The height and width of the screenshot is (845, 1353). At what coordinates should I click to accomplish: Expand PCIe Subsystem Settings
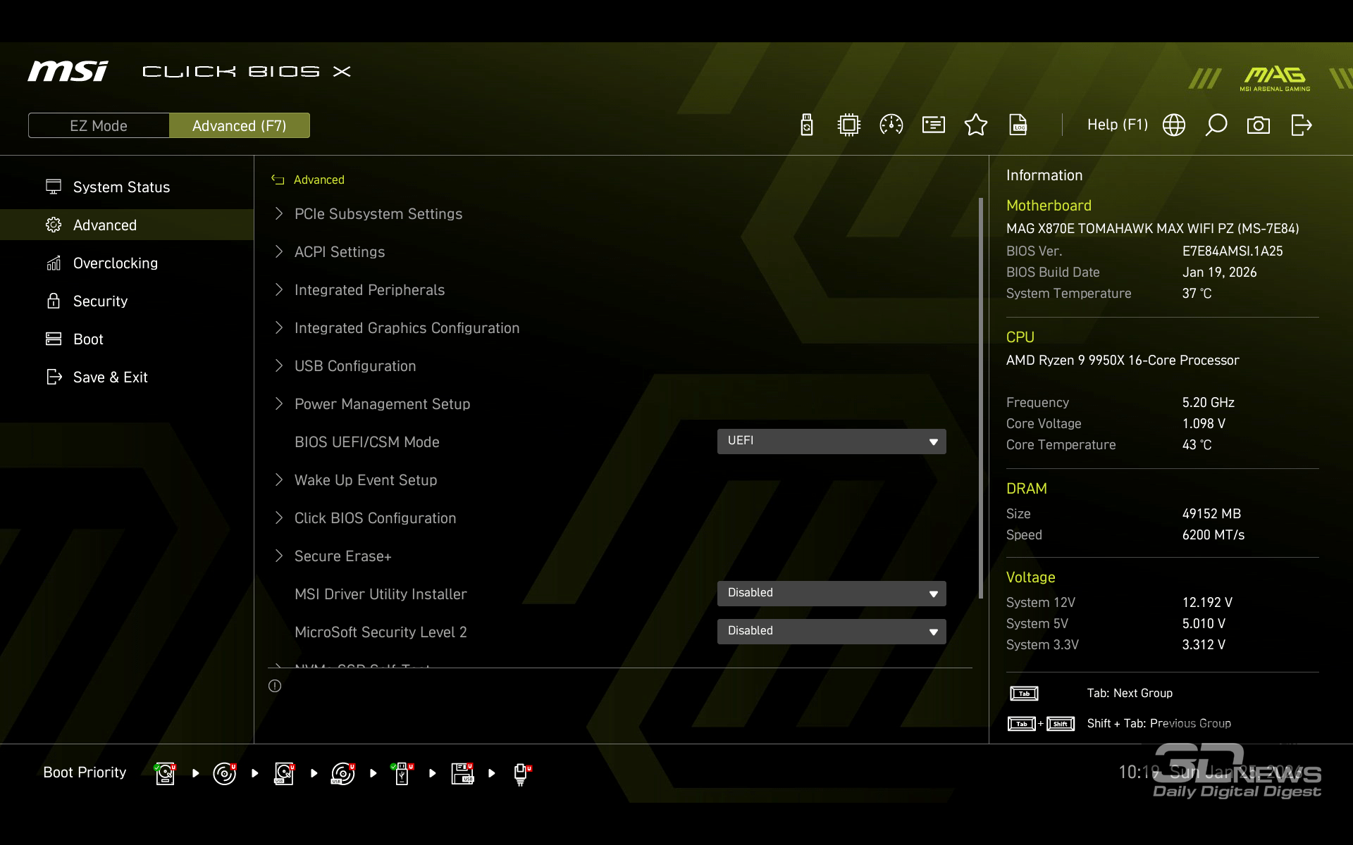tap(378, 214)
